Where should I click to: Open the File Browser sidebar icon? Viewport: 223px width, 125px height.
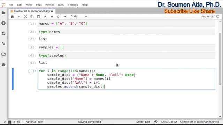(x=3, y=13)
